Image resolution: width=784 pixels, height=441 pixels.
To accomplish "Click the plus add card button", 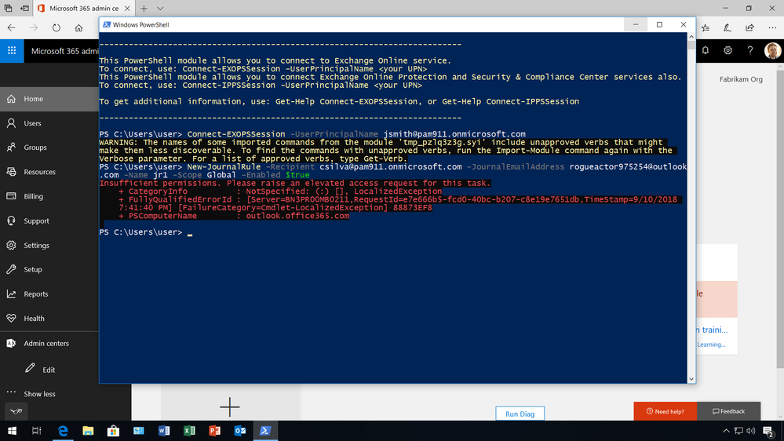I will (229, 407).
